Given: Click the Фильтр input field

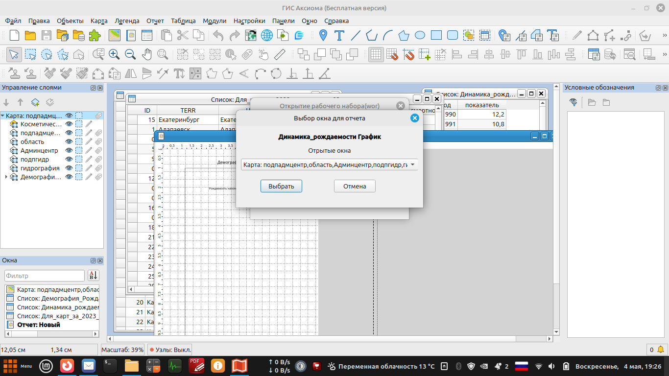Looking at the screenshot, I should (45, 276).
